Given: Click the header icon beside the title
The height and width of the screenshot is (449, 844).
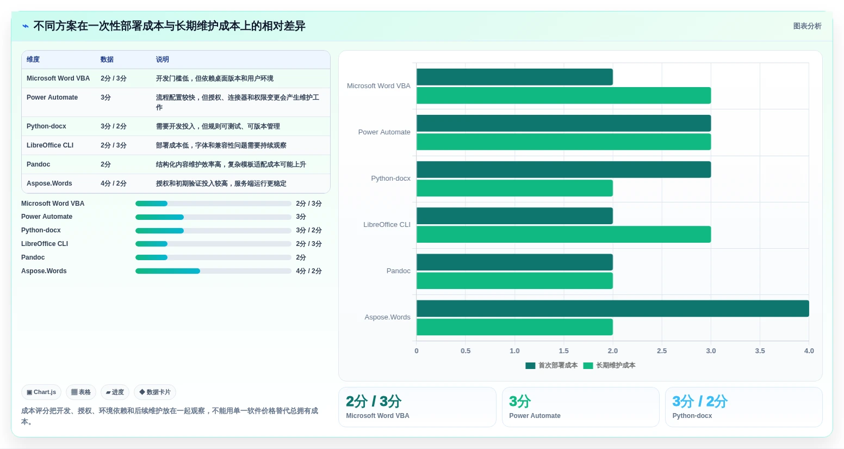Looking at the screenshot, I should point(25,26).
